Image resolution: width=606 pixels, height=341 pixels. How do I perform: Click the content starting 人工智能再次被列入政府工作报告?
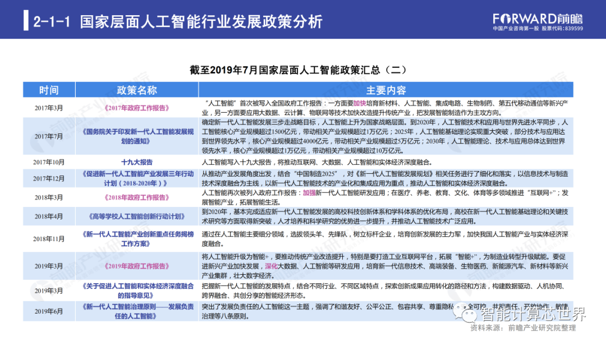(385, 197)
